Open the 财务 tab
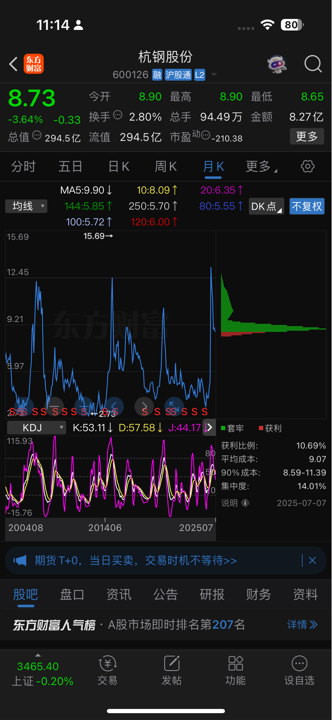Viewport: 332px width, 720px height. (x=259, y=595)
